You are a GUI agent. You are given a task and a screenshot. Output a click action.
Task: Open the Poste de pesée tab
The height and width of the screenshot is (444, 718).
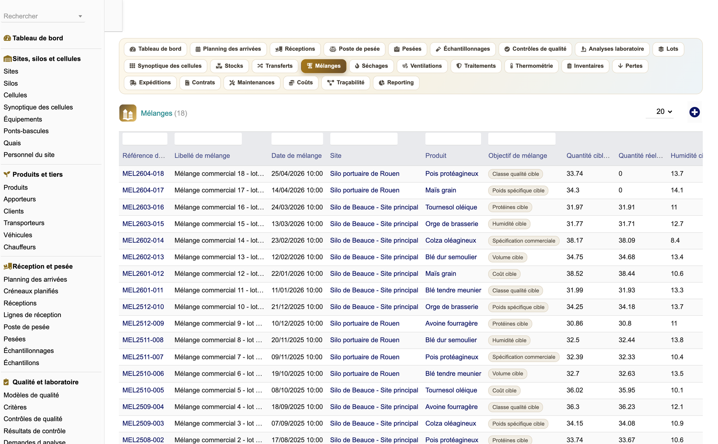point(354,49)
